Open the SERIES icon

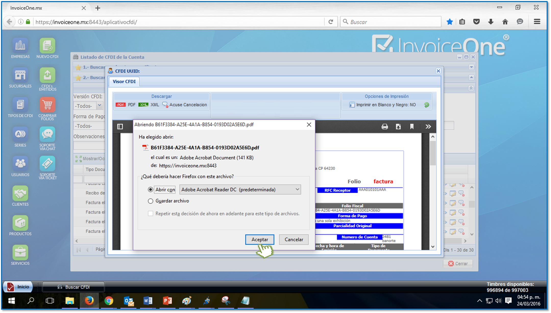tap(20, 137)
